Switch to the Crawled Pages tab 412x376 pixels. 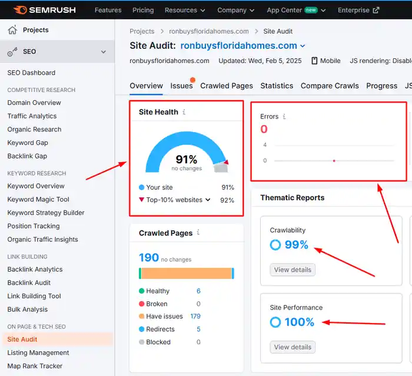point(227,86)
